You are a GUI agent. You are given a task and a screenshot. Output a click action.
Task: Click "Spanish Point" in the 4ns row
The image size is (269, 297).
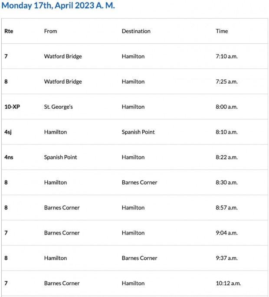pyautogui.click(x=60, y=157)
